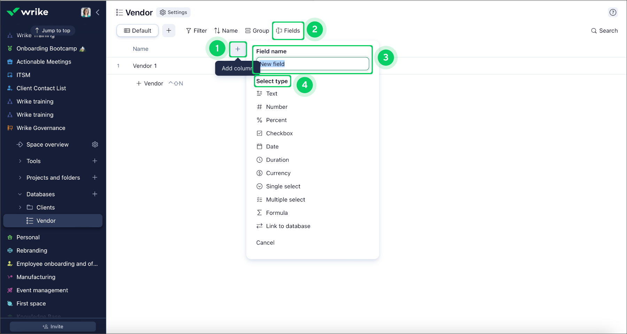Click the Space overview settings gear
This screenshot has height=334, width=627.
coord(95,144)
